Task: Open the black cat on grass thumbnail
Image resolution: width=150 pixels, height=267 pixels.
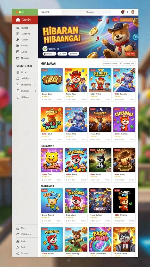Action: 100,160
